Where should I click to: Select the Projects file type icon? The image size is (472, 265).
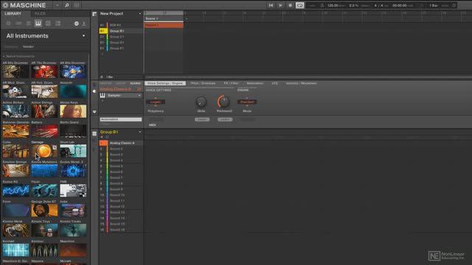[x=8, y=23]
